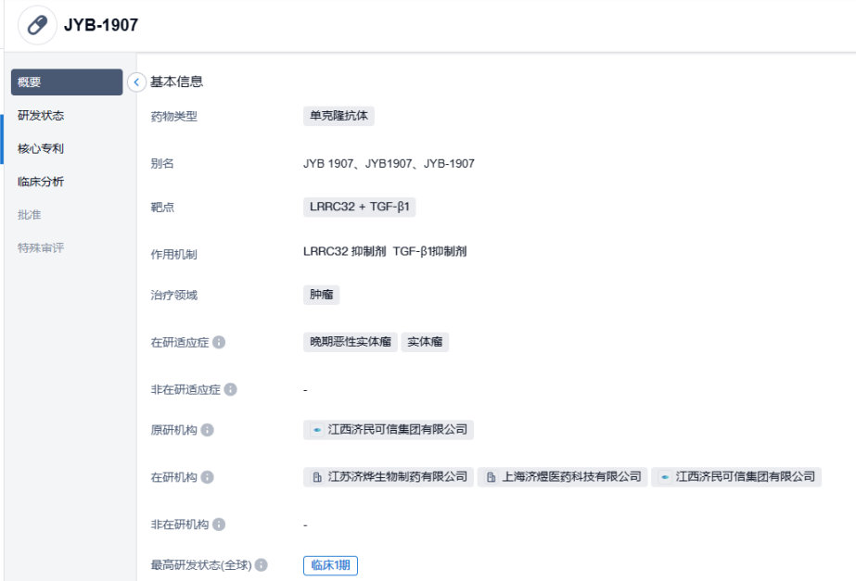856x581 pixels.
Task: Switch to the 临床分析 sidebar section
Action: [x=41, y=182]
